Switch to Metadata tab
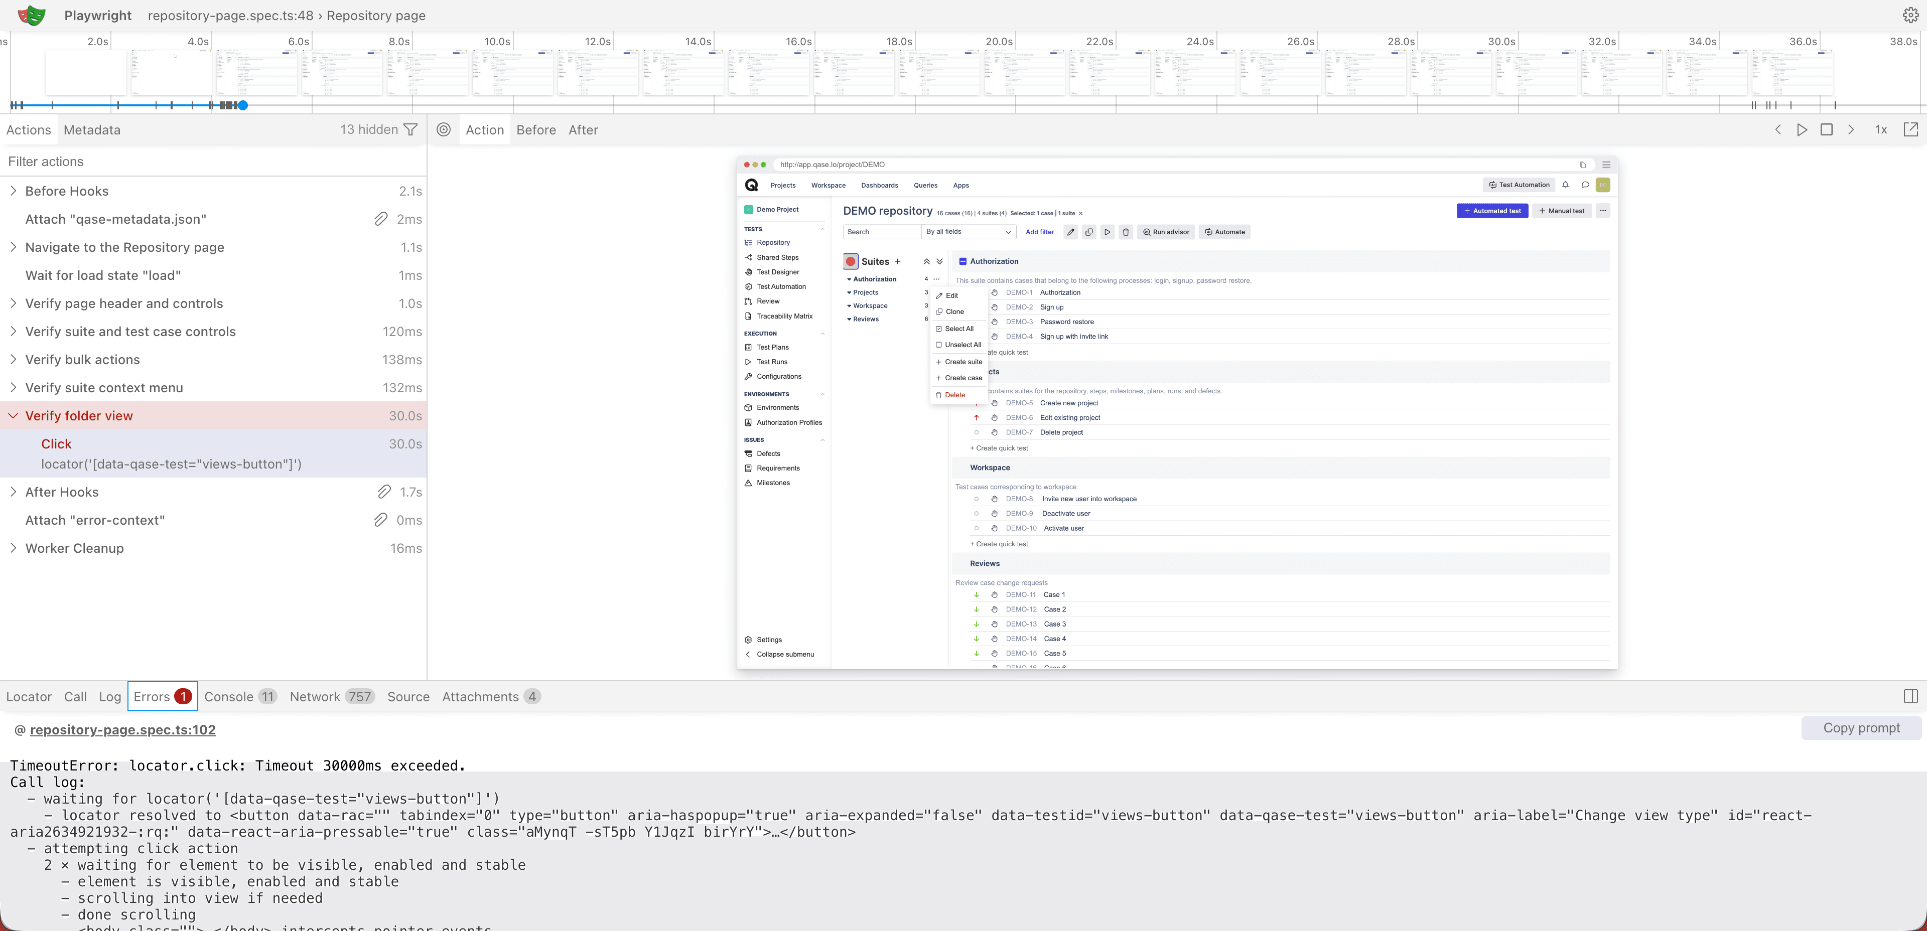The image size is (1927, 931). 92,129
